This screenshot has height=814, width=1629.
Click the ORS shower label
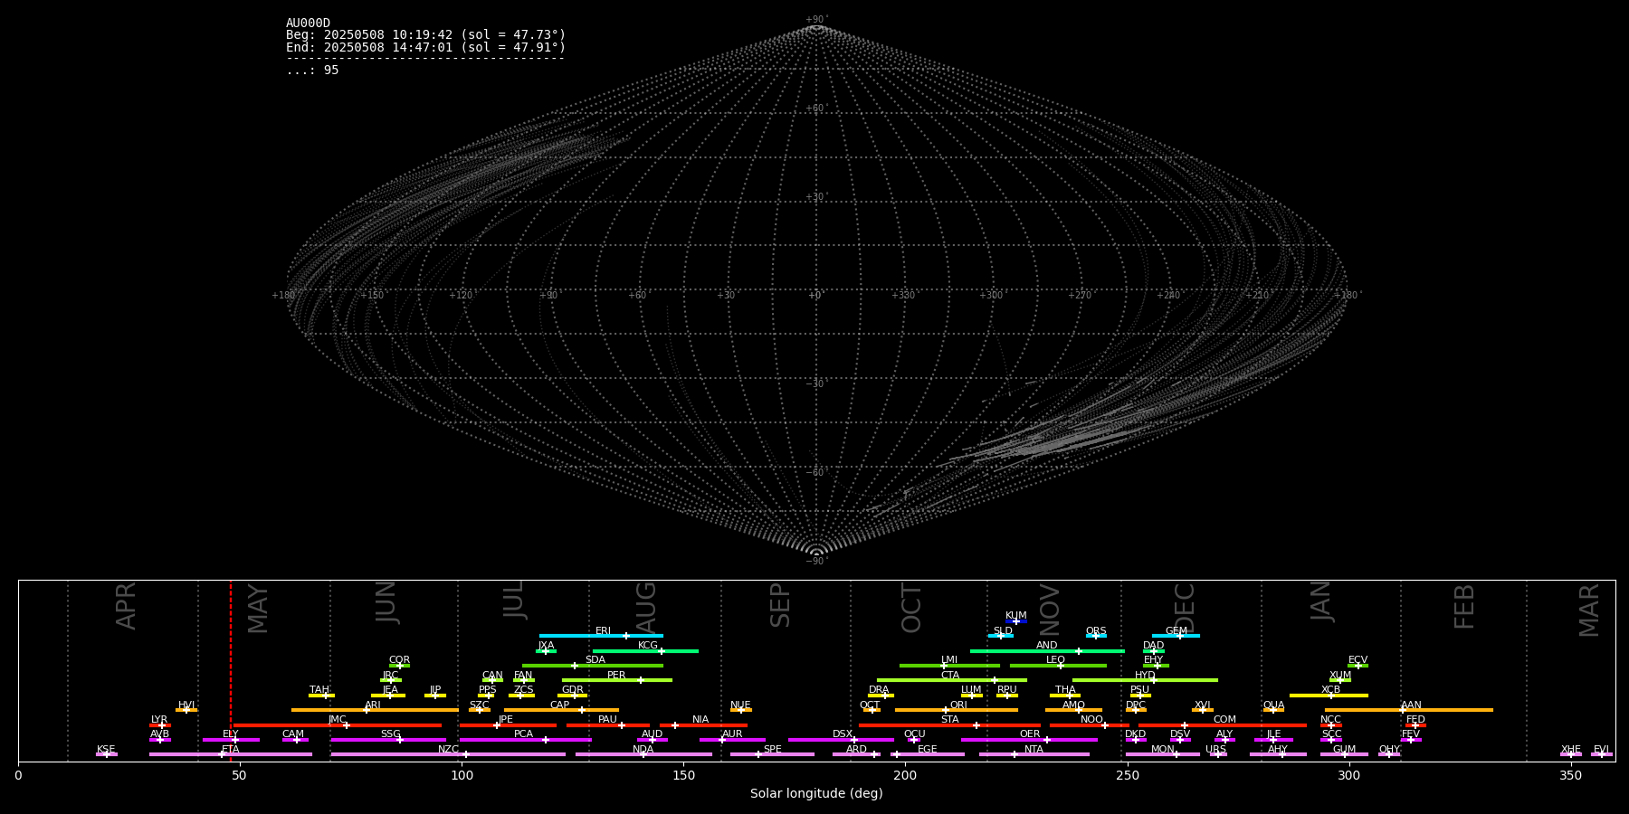[x=1096, y=631]
